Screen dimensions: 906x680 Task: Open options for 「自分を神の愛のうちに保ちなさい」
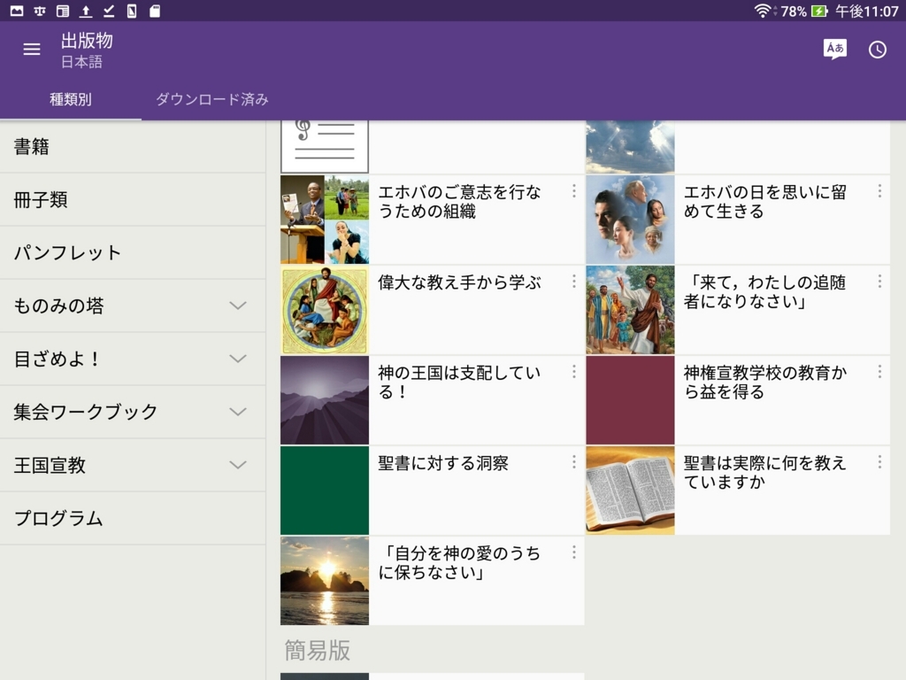pyautogui.click(x=573, y=552)
